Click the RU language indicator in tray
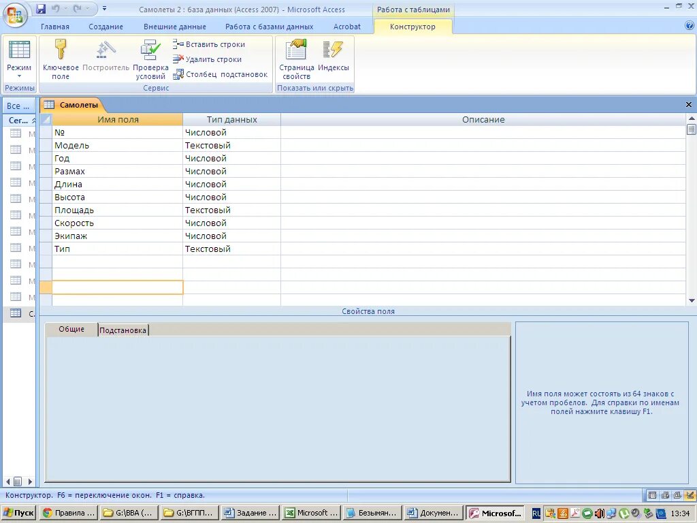Screen dimensions: 697x523 tap(536, 513)
